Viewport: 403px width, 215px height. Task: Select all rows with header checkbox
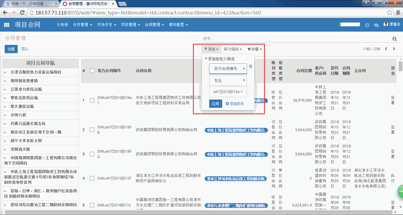[92, 71]
